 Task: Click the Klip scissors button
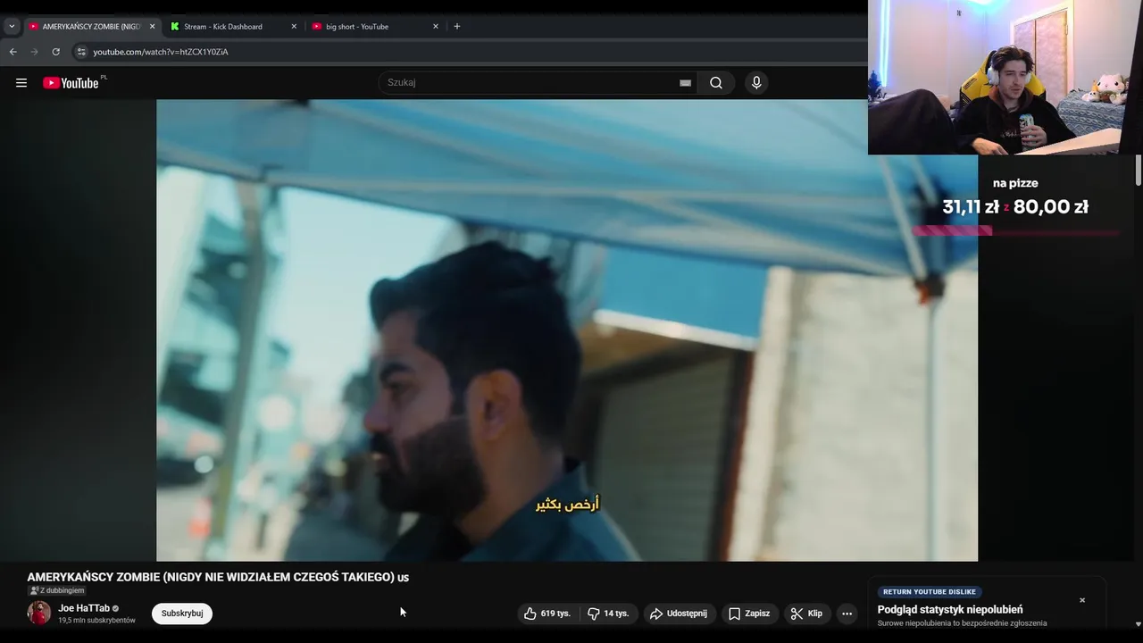(807, 614)
